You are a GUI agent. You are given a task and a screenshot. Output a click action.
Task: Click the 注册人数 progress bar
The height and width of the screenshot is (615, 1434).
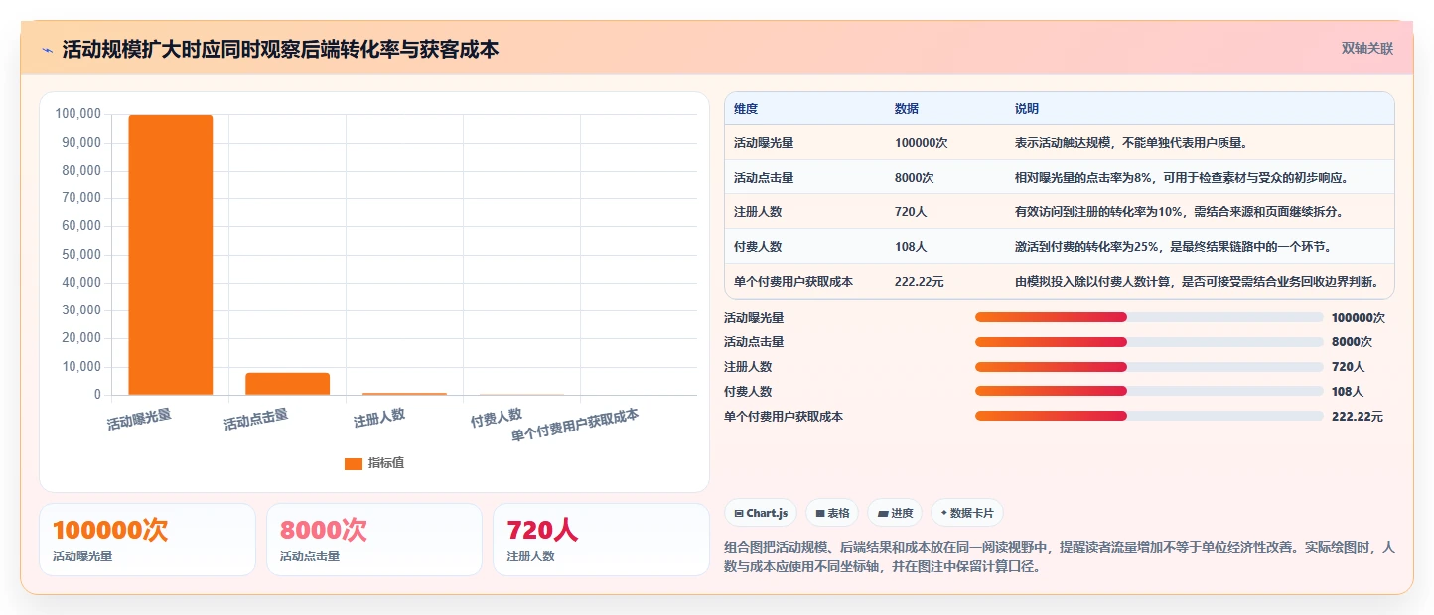coord(1149,367)
